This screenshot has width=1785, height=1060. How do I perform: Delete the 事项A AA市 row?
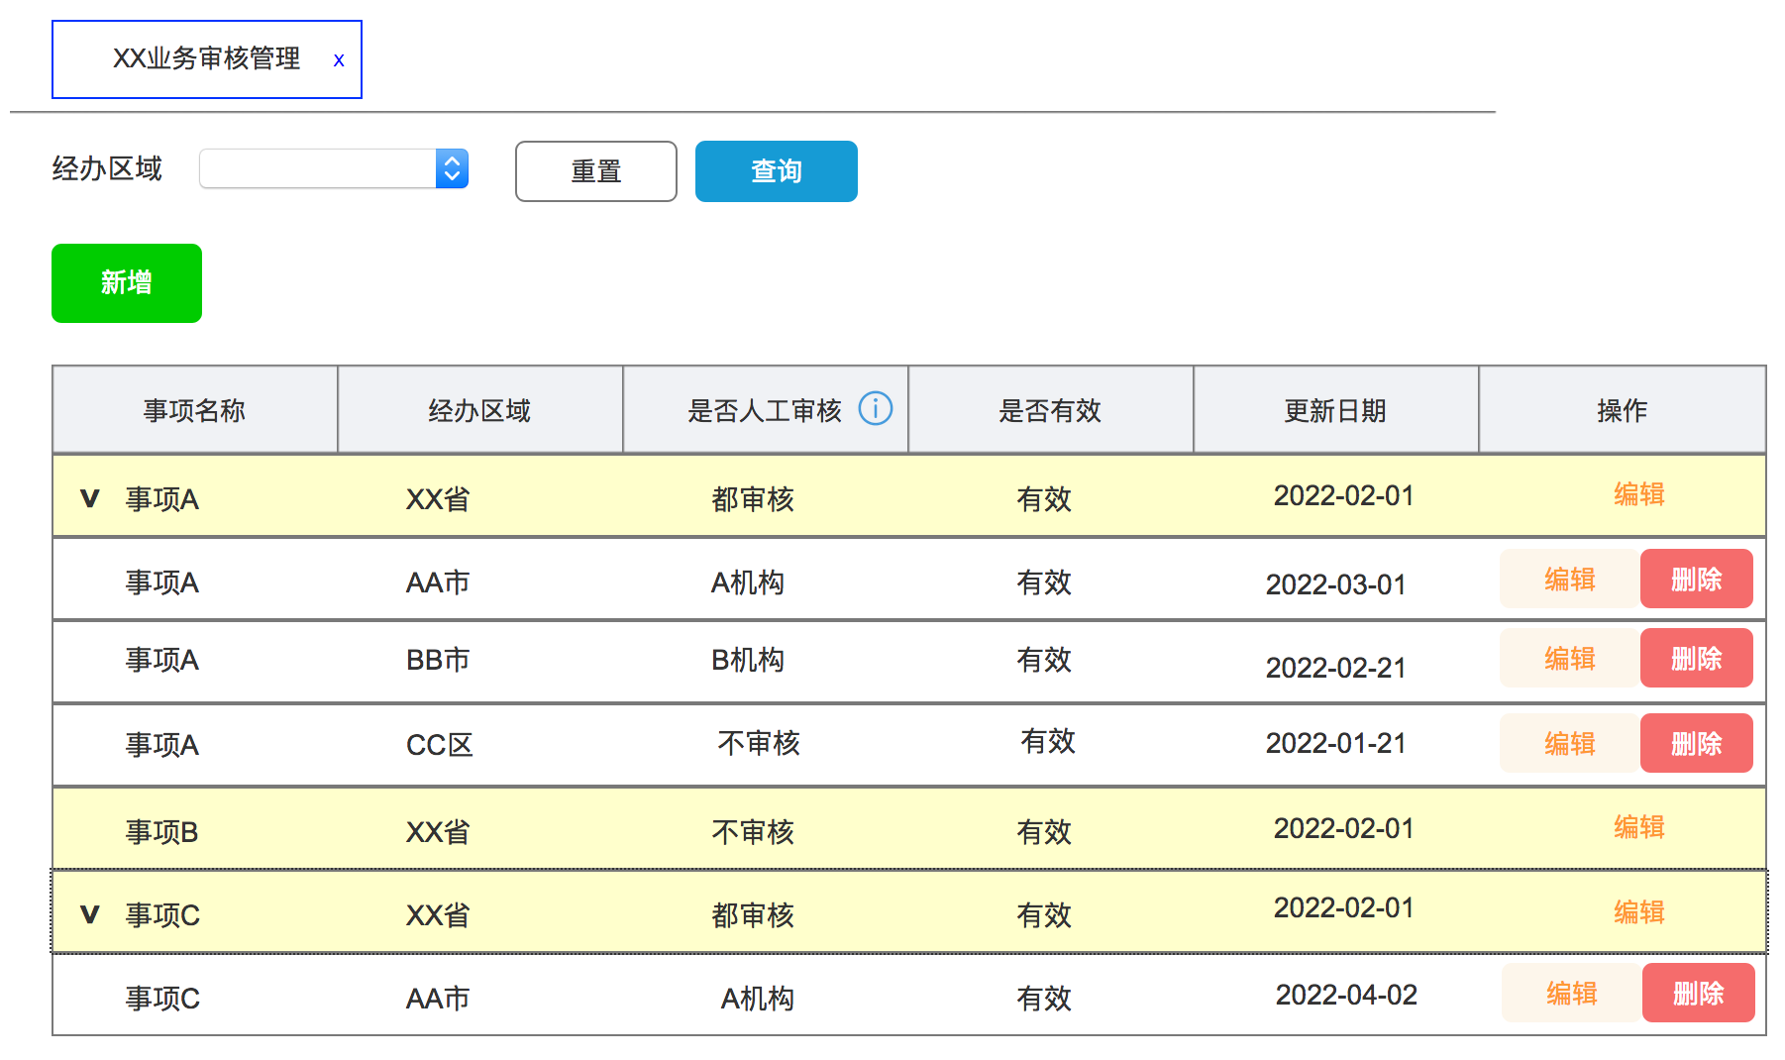click(1697, 579)
